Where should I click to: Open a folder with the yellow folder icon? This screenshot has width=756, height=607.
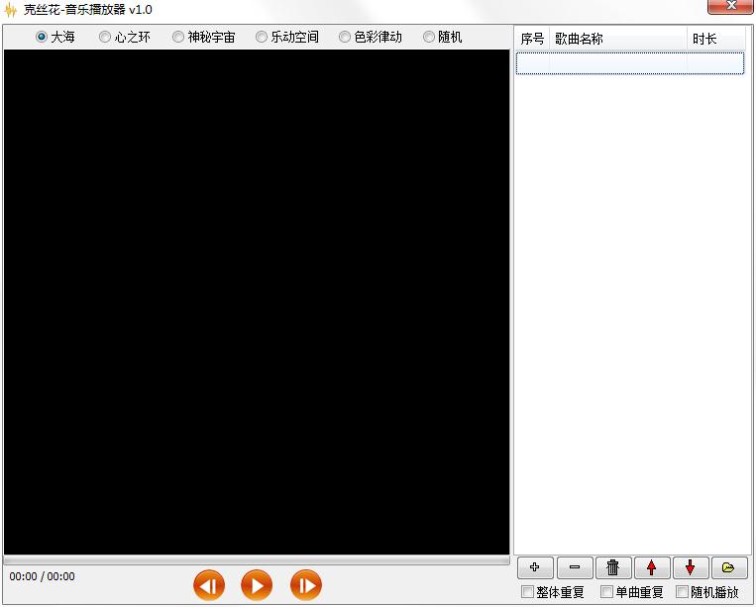tap(729, 567)
